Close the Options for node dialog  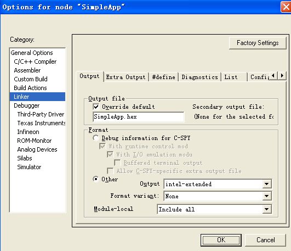(286, 7)
